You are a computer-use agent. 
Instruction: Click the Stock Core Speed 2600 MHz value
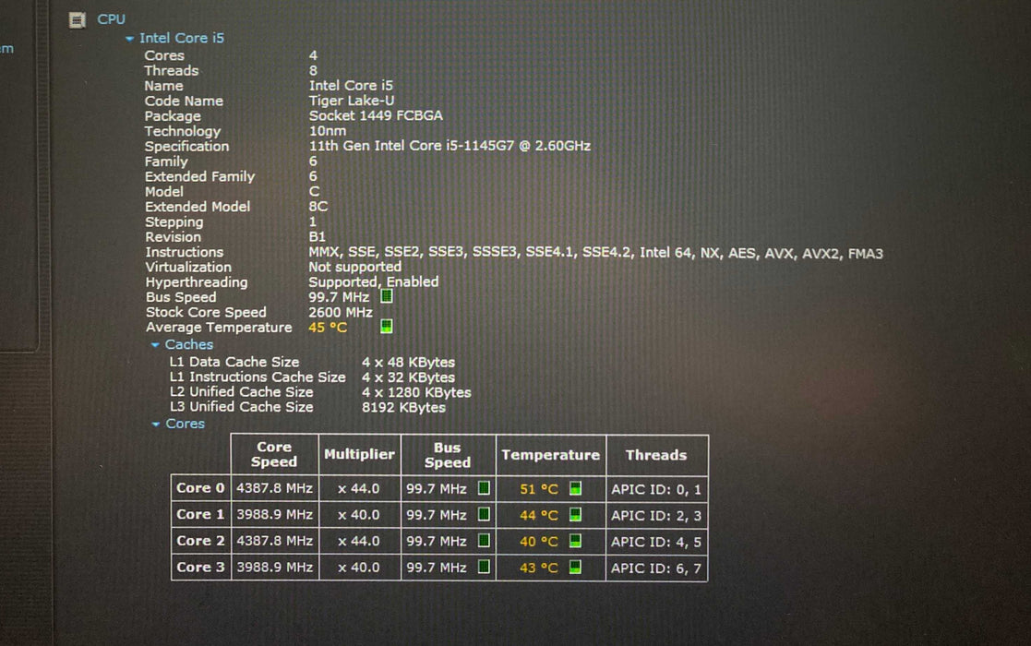(341, 312)
